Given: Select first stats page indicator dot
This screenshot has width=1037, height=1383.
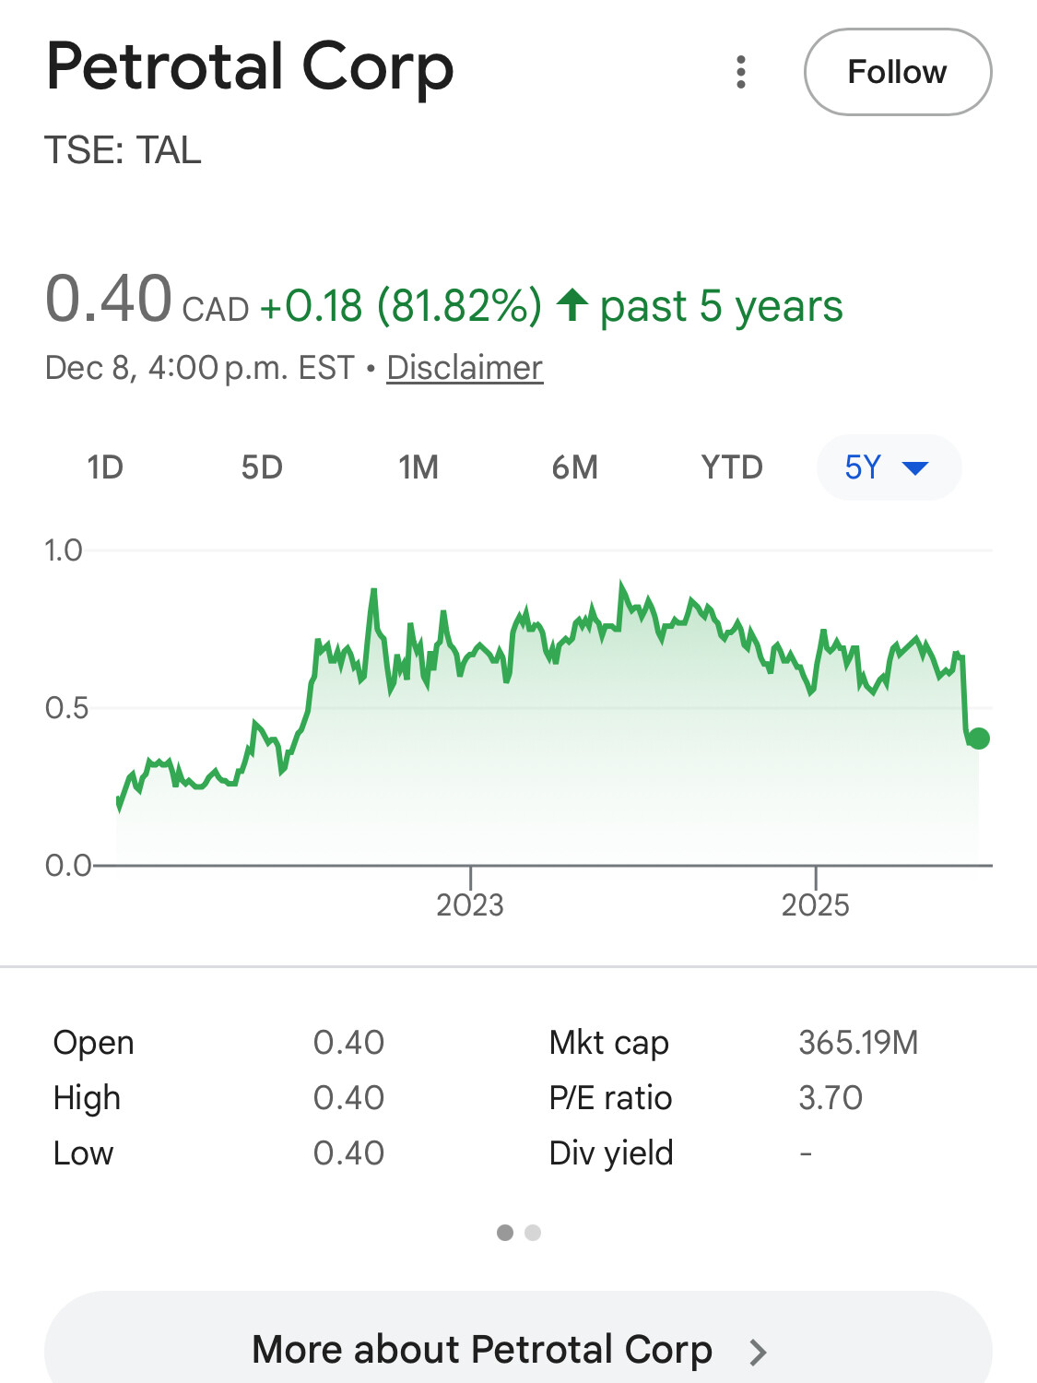Looking at the screenshot, I should click(x=505, y=1233).
